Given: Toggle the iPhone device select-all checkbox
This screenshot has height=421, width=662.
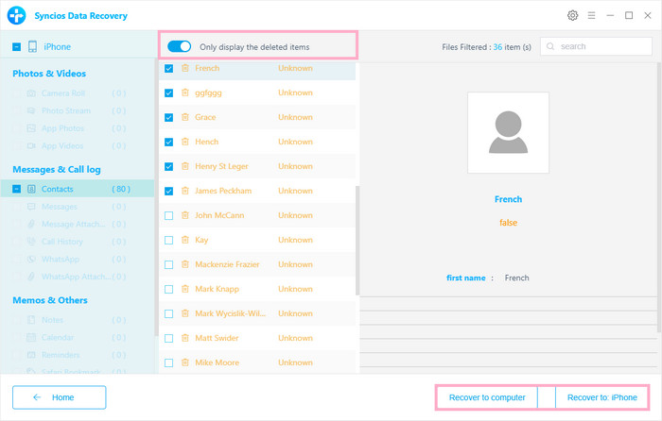Looking at the screenshot, I should (16, 47).
